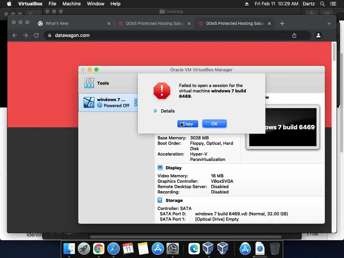This screenshot has width=344, height=258.
Task: Open System Preferences from the Dock
Action: (173, 248)
